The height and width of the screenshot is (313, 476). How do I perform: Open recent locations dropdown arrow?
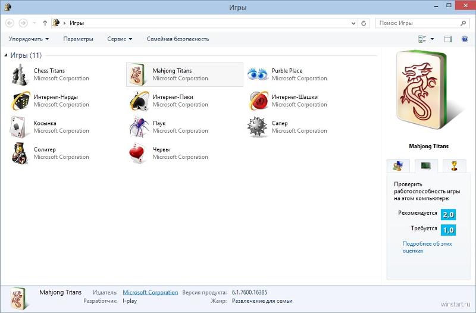tap(35, 23)
